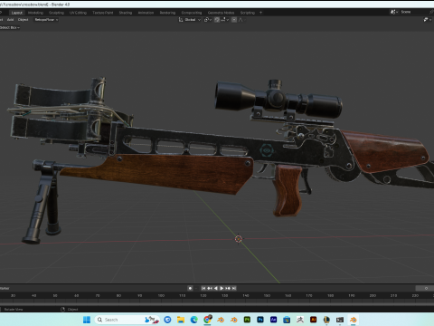Select the scope on the crossbow model

coord(278,99)
